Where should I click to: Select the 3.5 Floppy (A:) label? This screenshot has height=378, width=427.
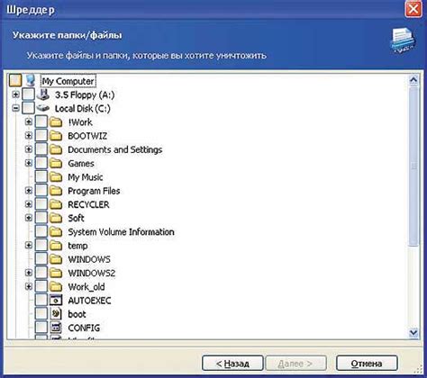point(85,94)
